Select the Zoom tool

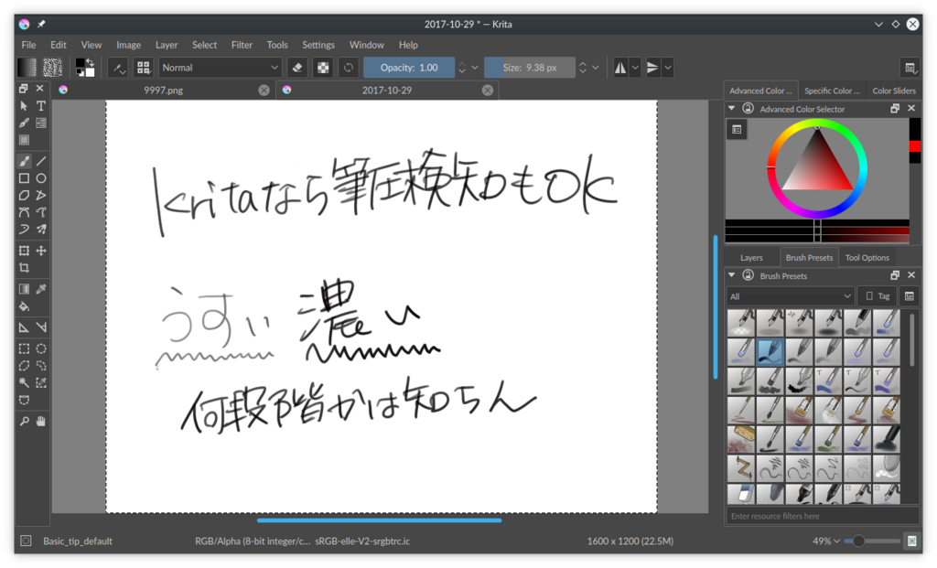tap(24, 421)
